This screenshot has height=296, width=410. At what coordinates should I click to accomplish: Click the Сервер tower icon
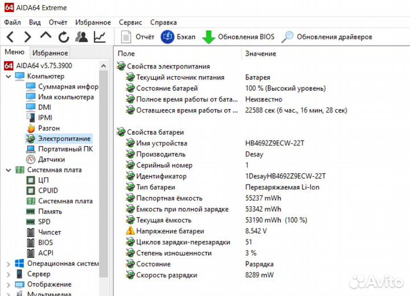19,274
